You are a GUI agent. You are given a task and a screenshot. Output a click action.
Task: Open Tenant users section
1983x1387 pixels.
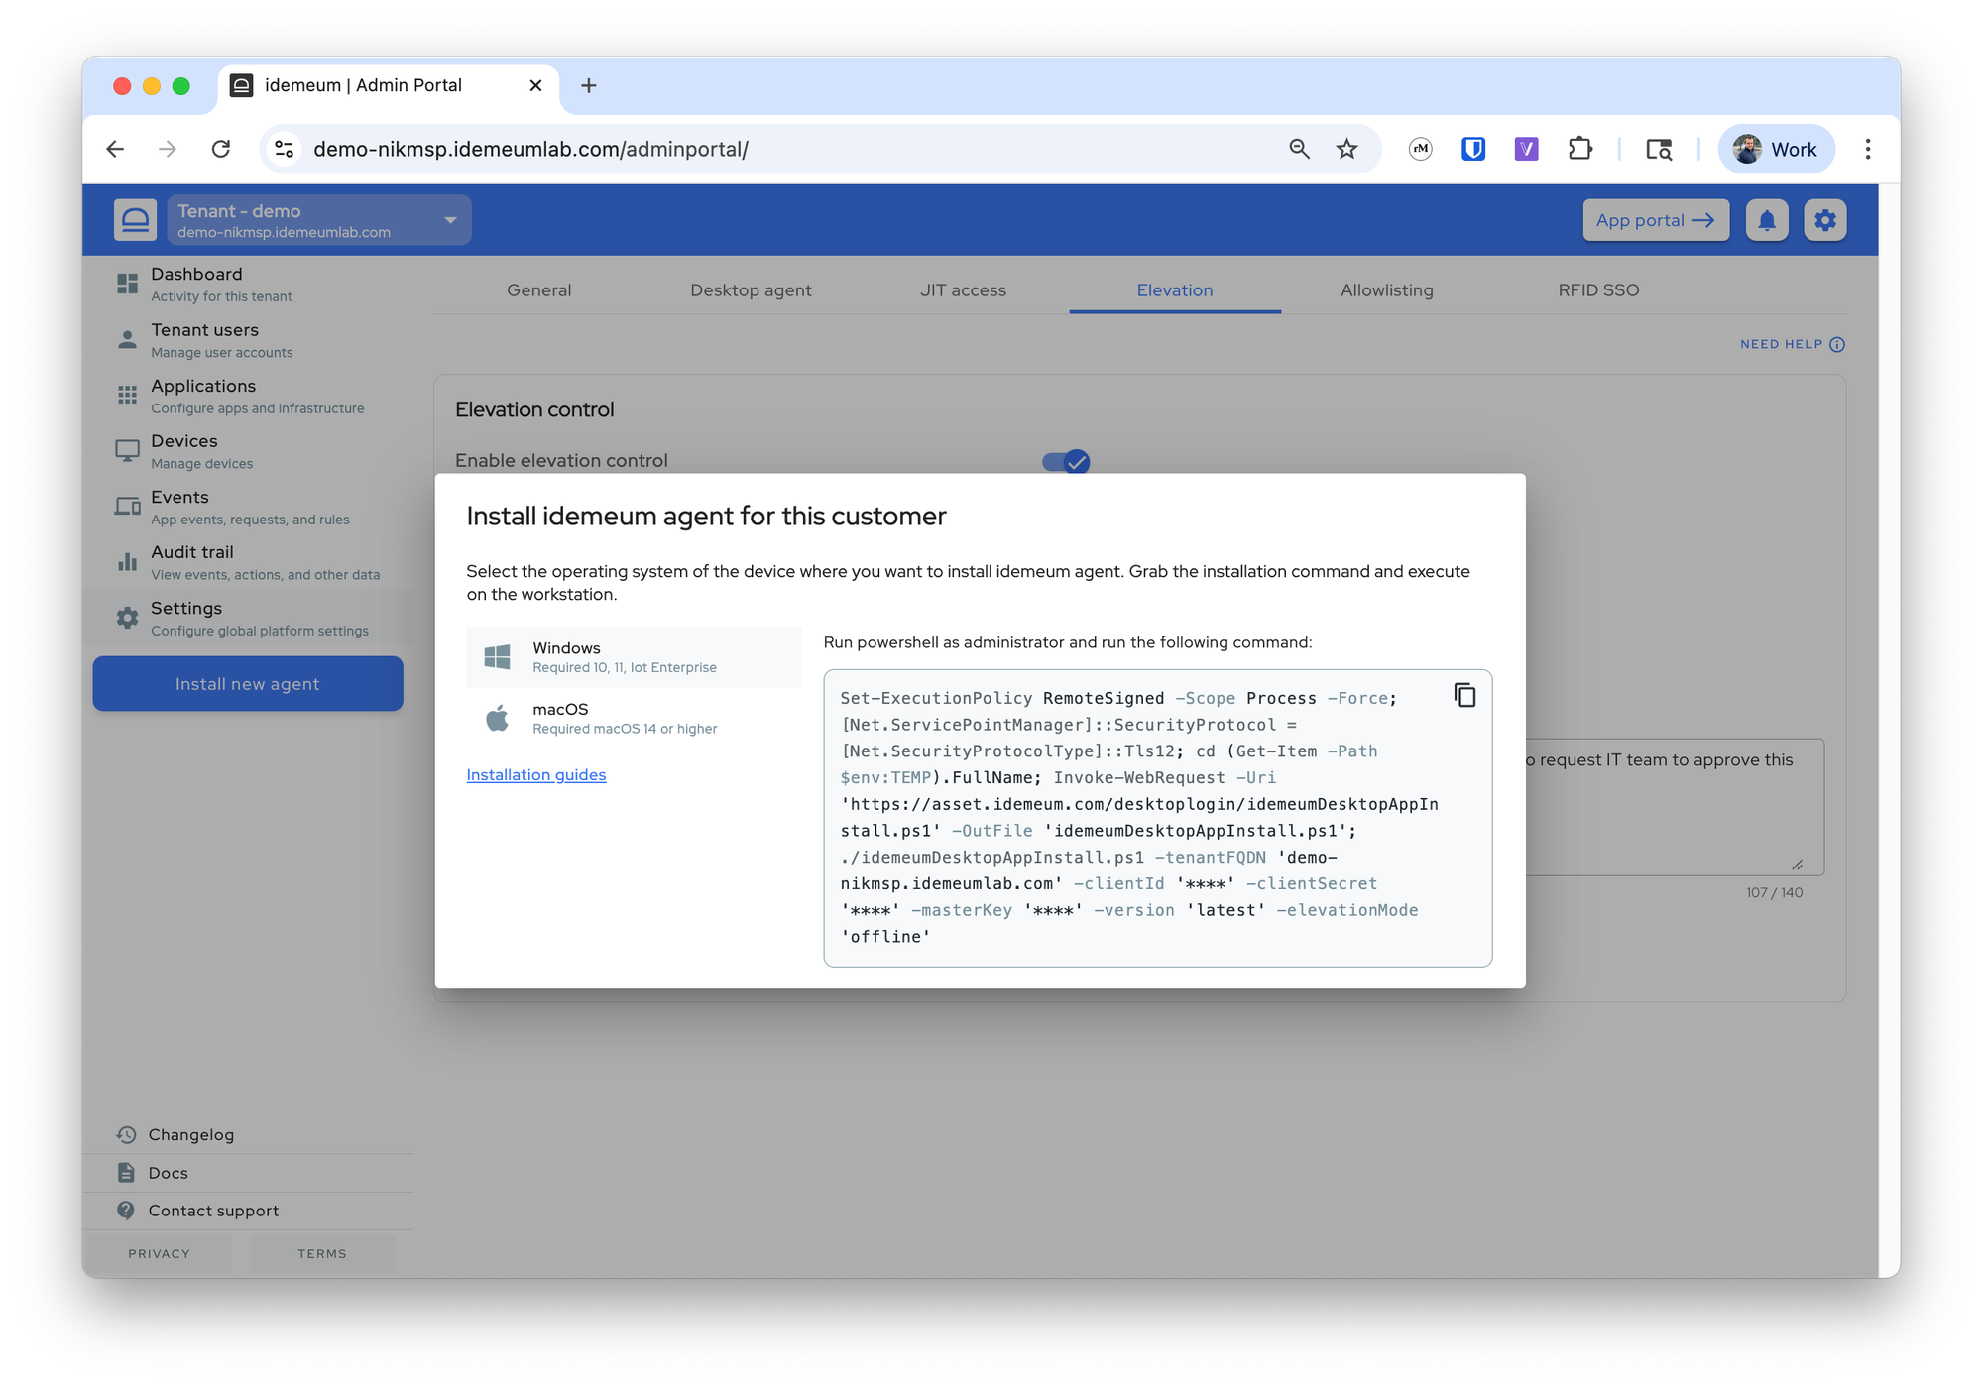click(x=248, y=339)
